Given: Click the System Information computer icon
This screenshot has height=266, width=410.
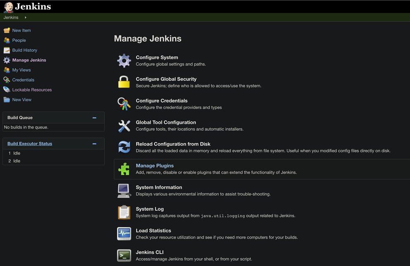Looking at the screenshot, I should pyautogui.click(x=124, y=191).
